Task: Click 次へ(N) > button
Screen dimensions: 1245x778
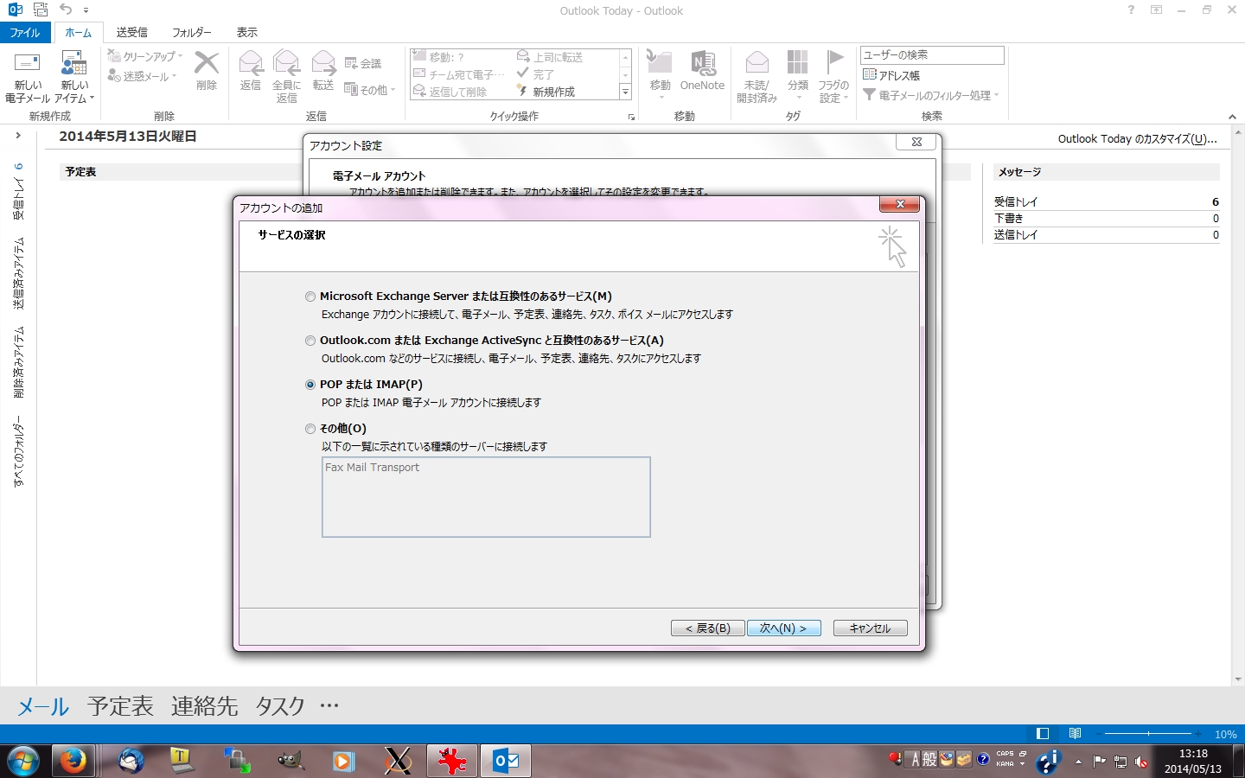Action: pyautogui.click(x=783, y=628)
